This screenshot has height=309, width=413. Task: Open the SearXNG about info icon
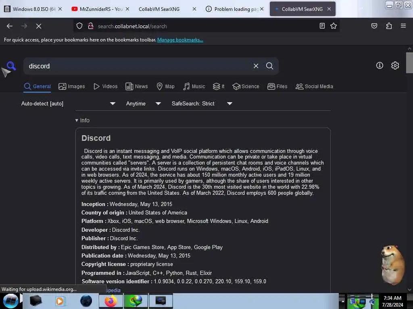[380, 66]
